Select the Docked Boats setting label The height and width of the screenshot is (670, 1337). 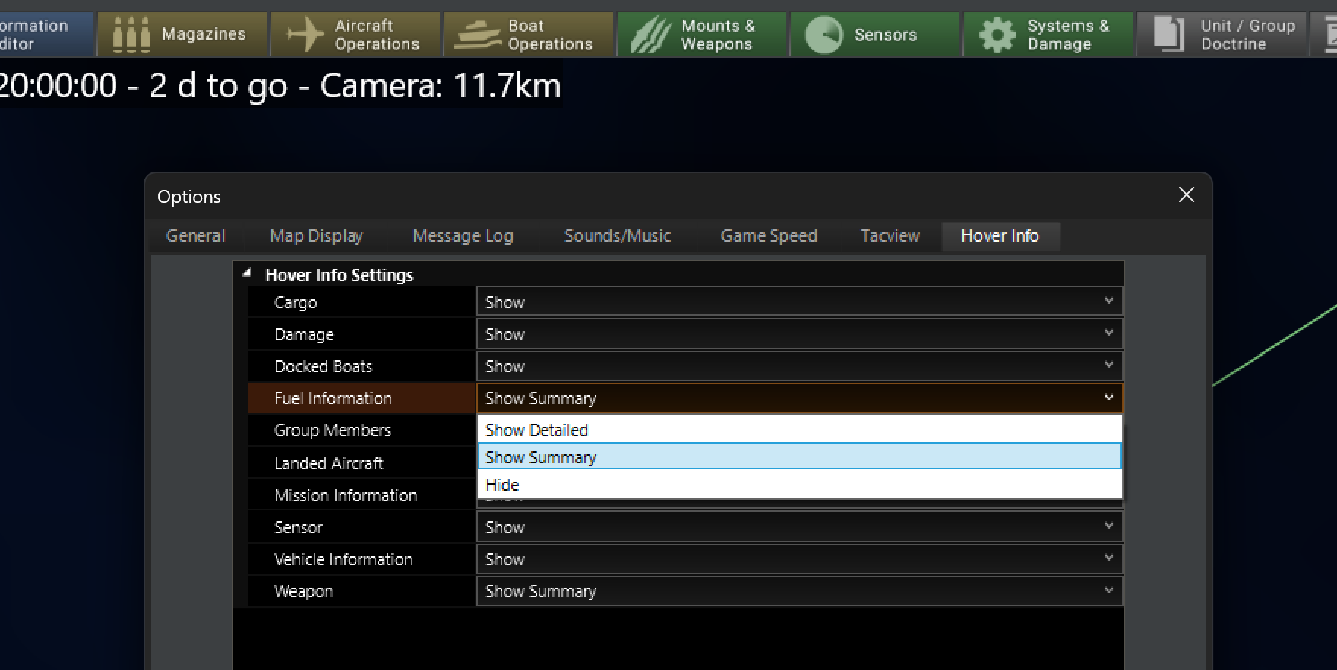[x=324, y=366]
